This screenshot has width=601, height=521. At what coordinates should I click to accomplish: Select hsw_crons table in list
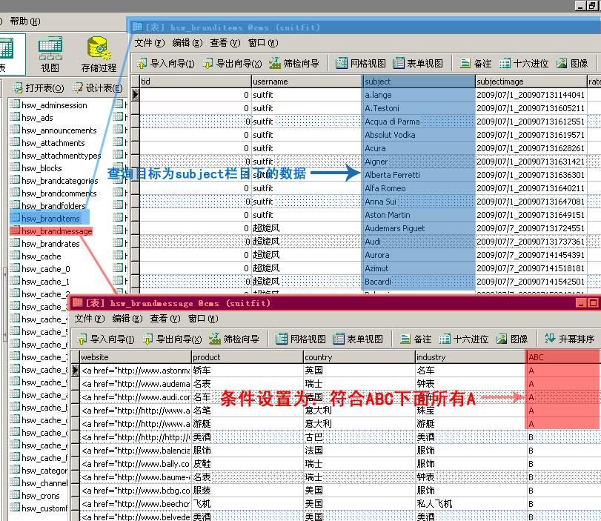[35, 496]
